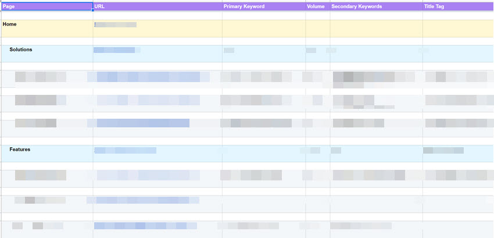Click Secondary Keywords cell in Features row
The height and width of the screenshot is (238, 494).
pyautogui.click(x=376, y=153)
